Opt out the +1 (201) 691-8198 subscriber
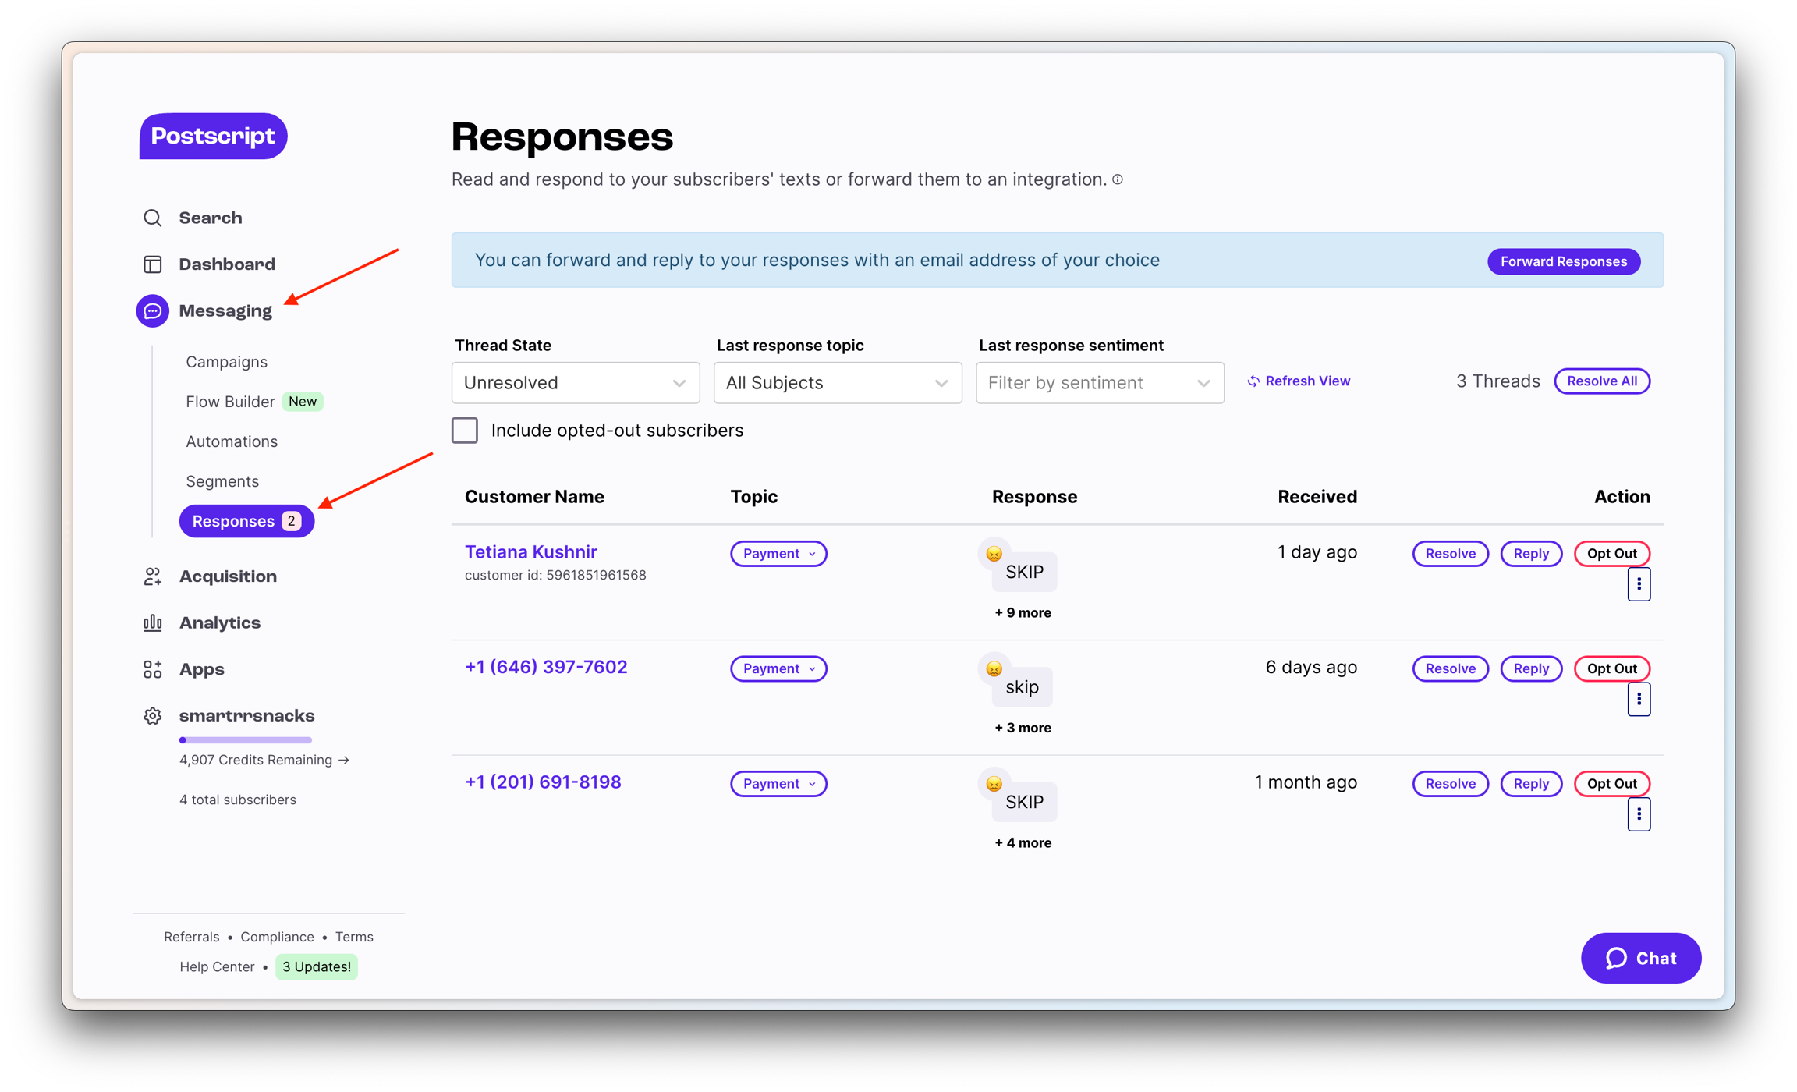 (x=1611, y=783)
